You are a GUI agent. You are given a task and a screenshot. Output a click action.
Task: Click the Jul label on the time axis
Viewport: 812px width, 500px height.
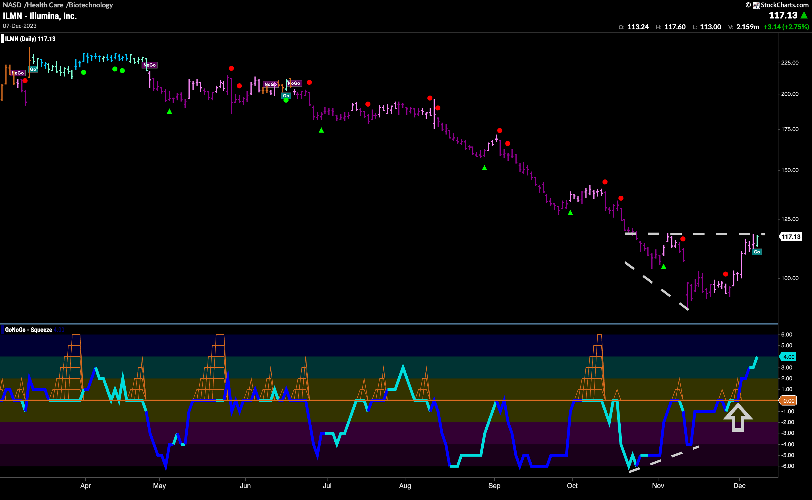[327, 485]
